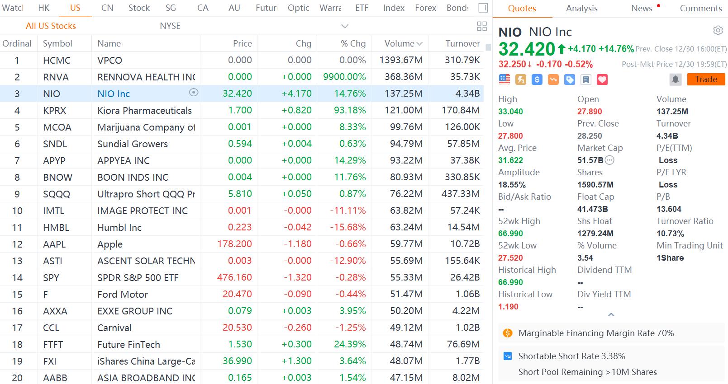The width and height of the screenshot is (728, 384).
Task: Sort by Volume column arrow
Action: [419, 44]
